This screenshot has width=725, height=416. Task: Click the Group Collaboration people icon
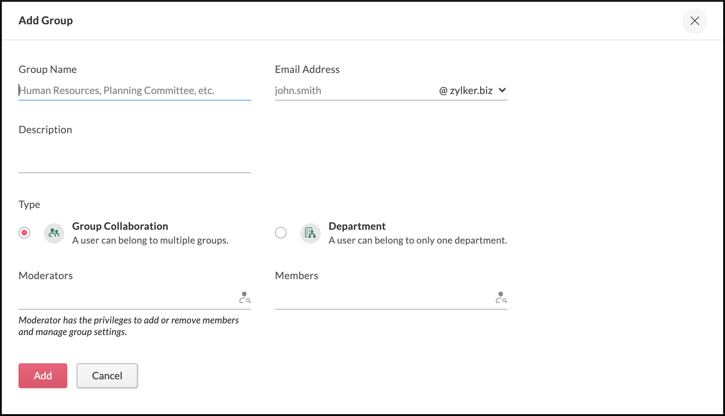(54, 233)
